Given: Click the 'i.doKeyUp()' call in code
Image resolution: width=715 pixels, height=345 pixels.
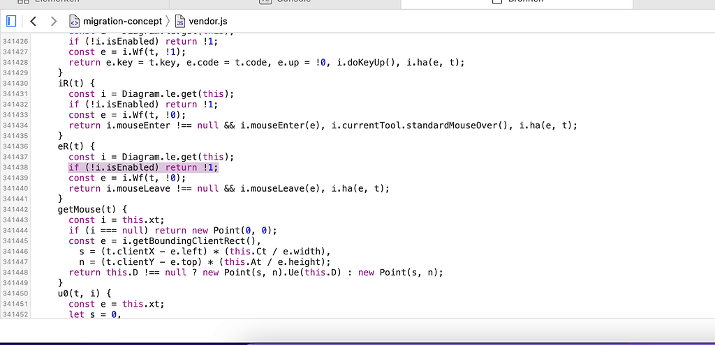Looking at the screenshot, I should point(367,62).
